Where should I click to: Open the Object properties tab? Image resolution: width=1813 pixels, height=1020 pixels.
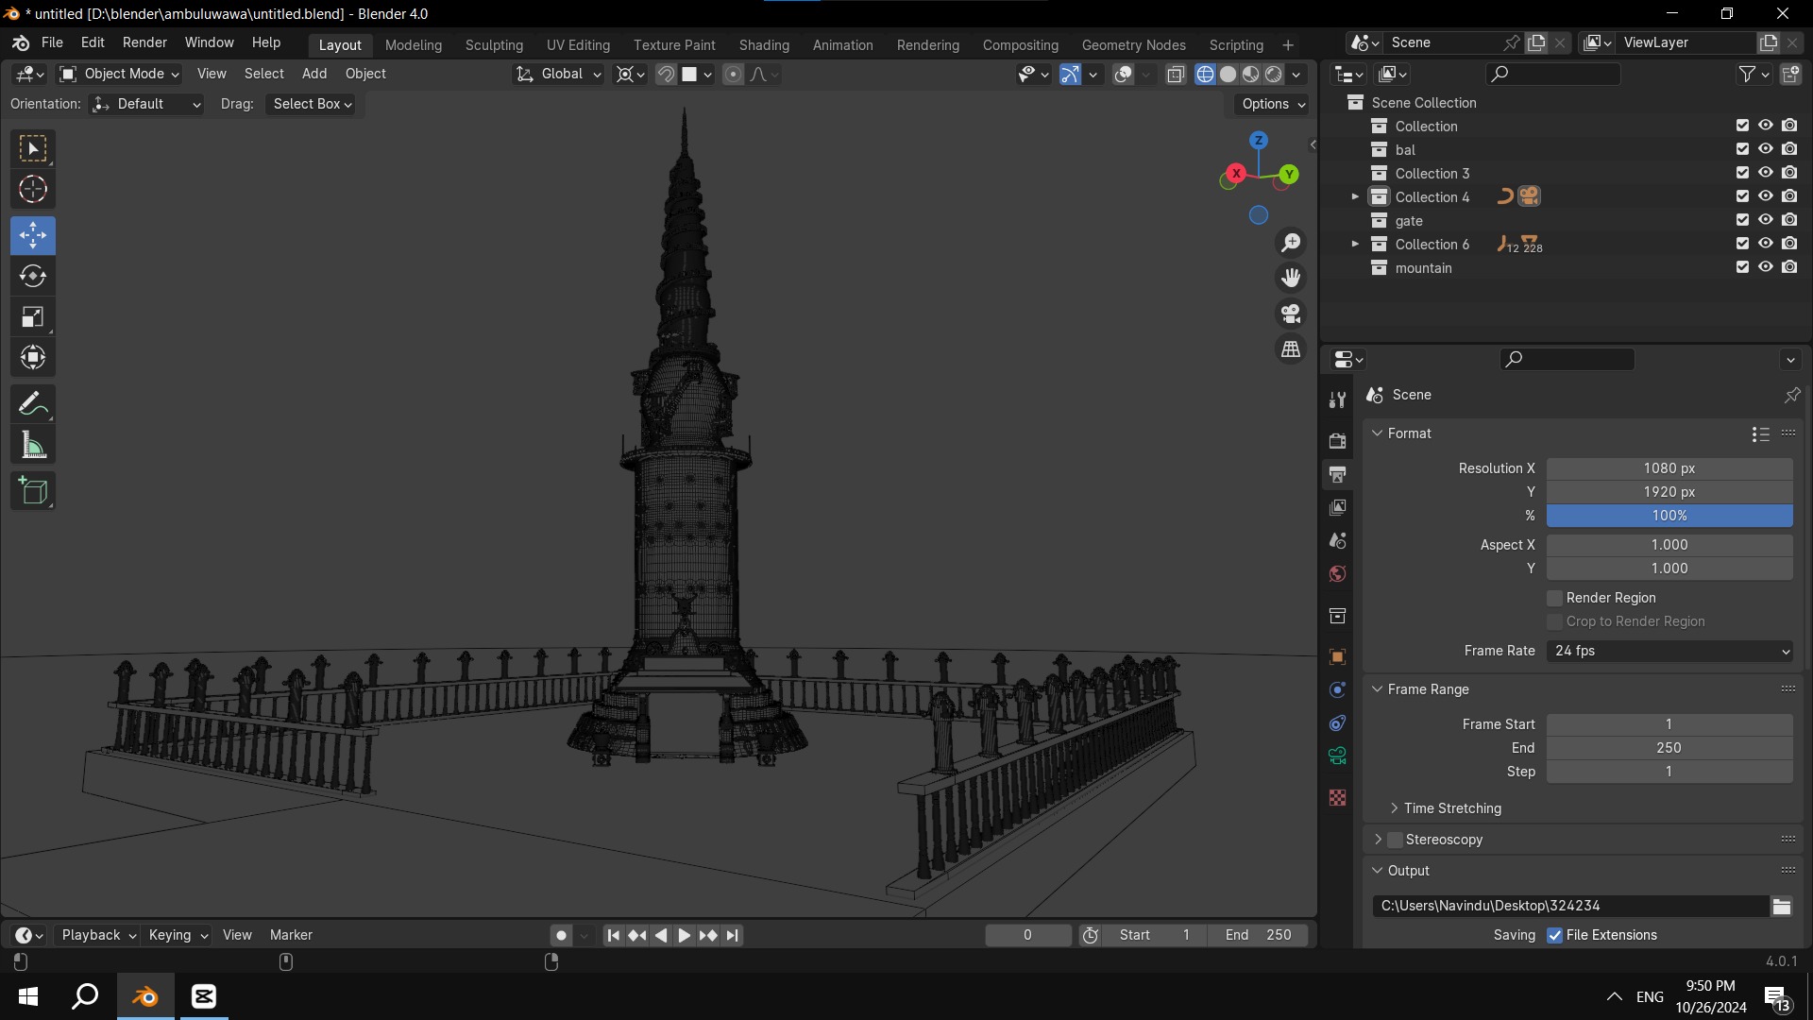[1337, 656]
